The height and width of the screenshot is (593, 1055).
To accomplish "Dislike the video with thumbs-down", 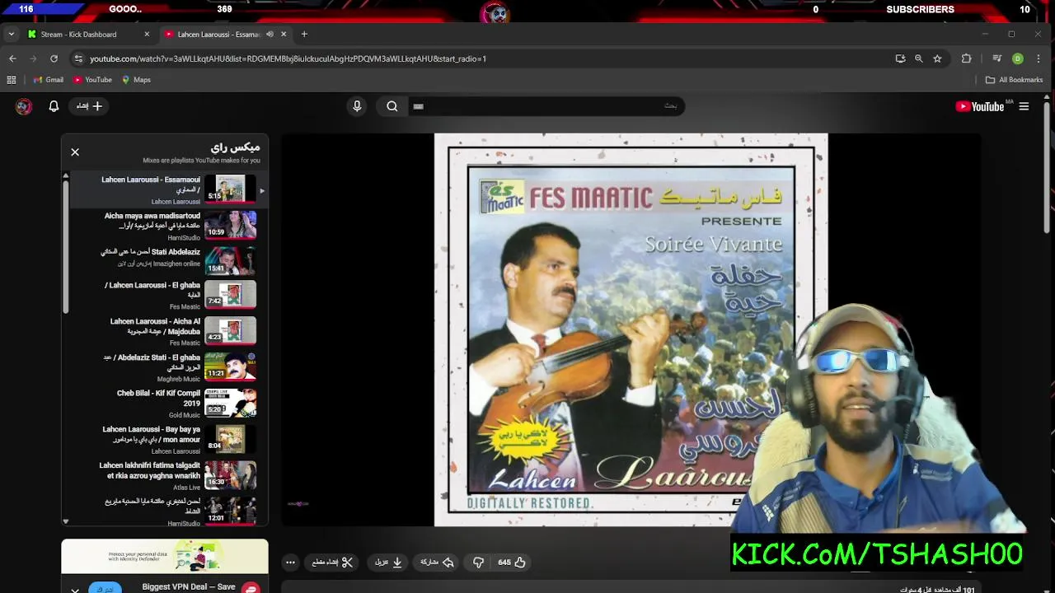I will click(478, 563).
